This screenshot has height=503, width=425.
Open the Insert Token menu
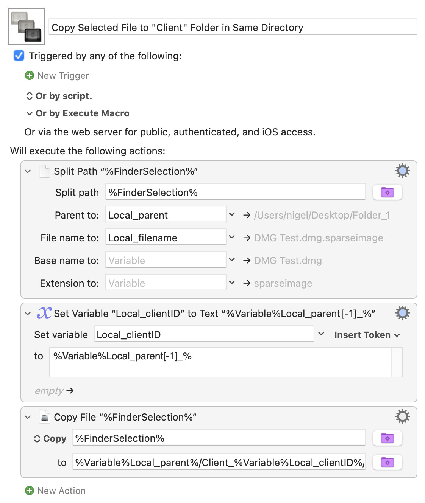[x=367, y=335]
